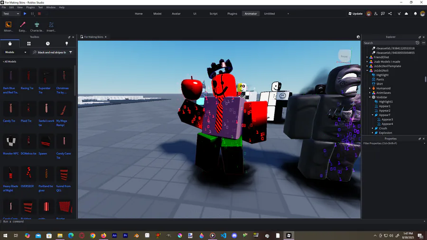Open the Insert plugin tool

(x=51, y=27)
